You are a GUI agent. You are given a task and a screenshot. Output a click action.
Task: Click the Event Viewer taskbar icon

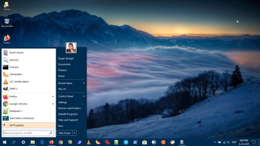tap(182, 142)
